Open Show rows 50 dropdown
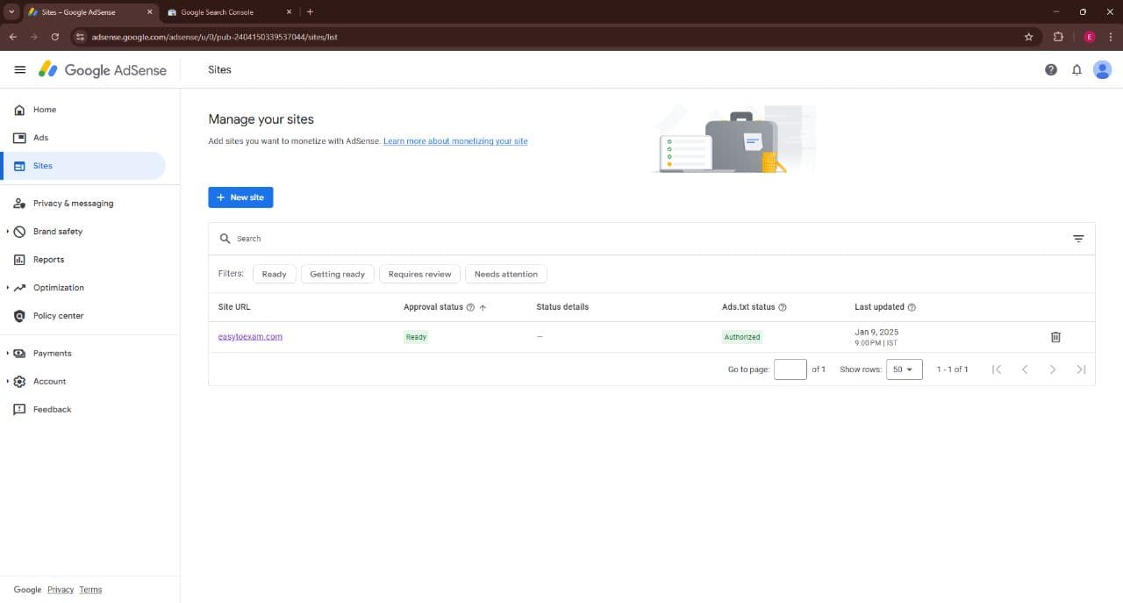The image size is (1123, 603). click(904, 370)
